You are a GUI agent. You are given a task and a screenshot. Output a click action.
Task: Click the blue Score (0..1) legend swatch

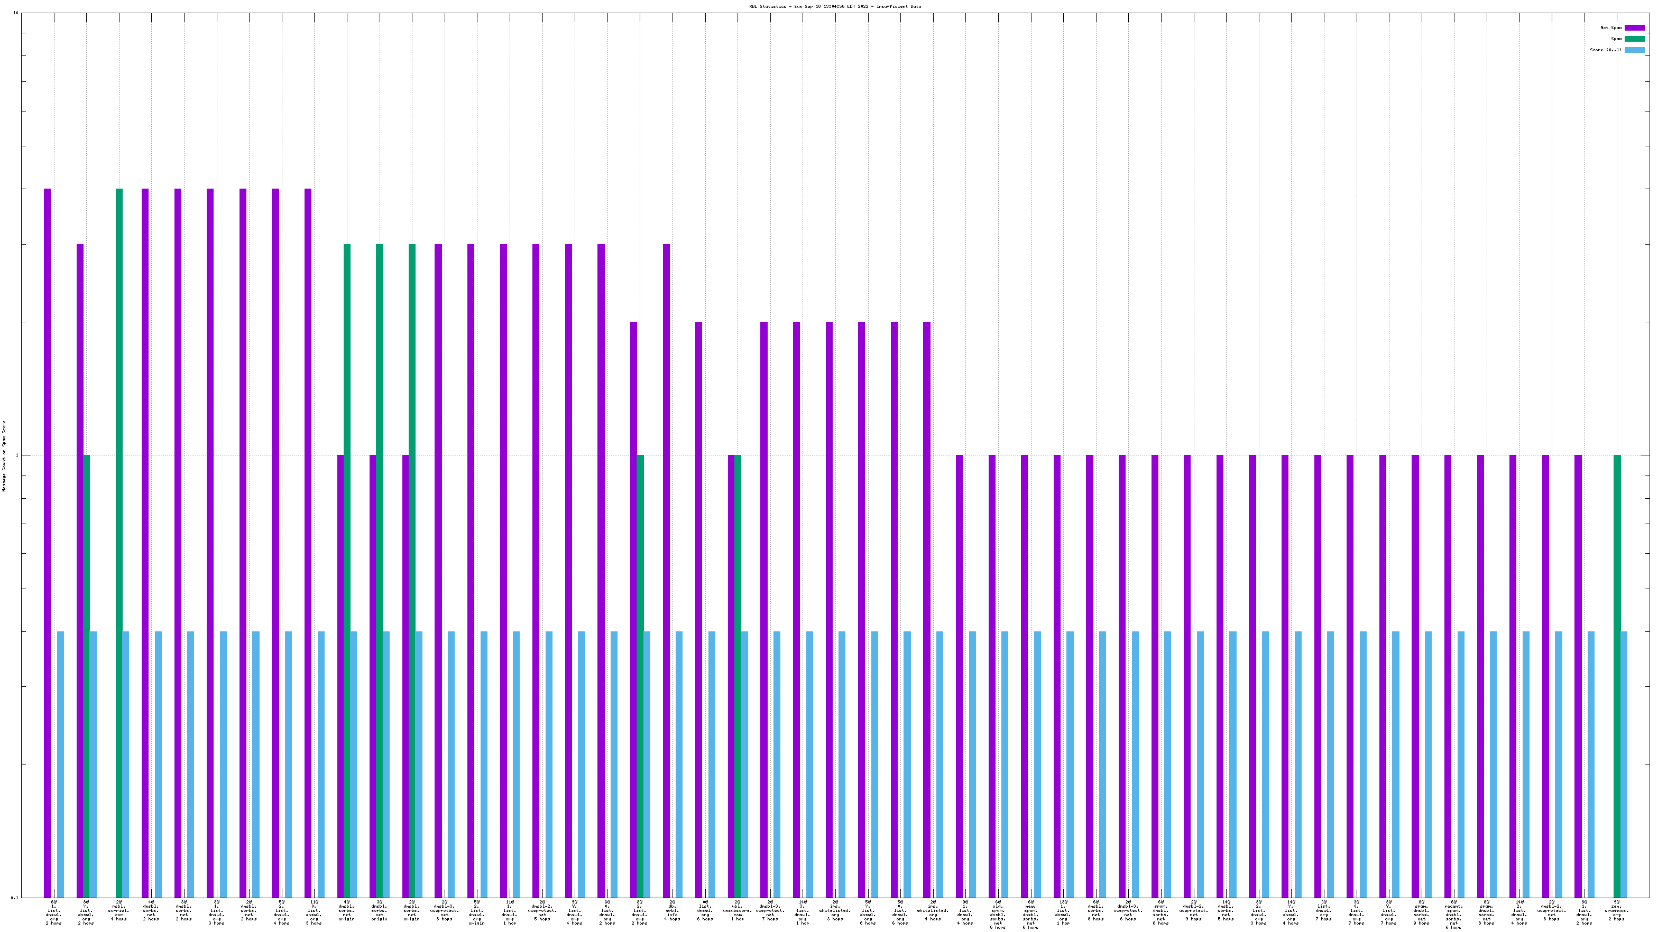tap(1634, 50)
